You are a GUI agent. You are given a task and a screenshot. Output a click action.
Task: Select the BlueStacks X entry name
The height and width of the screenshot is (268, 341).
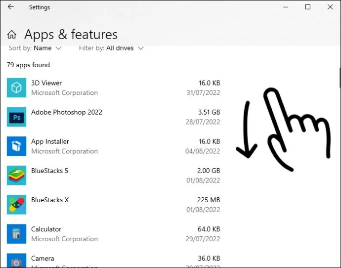(x=50, y=200)
